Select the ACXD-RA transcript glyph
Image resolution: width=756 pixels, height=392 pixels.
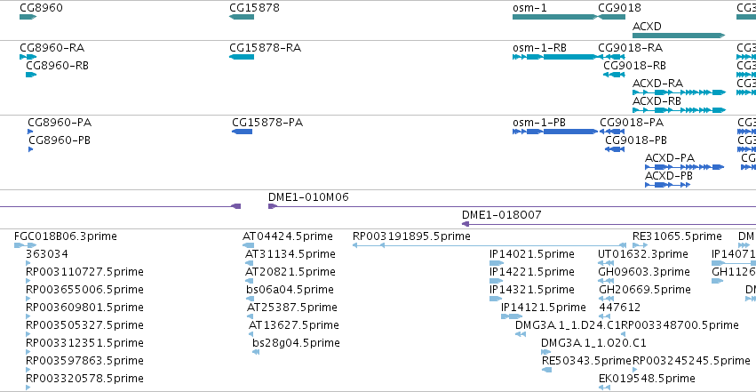click(x=679, y=92)
